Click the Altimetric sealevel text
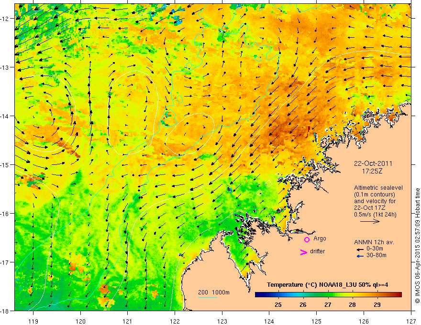This screenshot has height=325, width=421. click(378, 188)
